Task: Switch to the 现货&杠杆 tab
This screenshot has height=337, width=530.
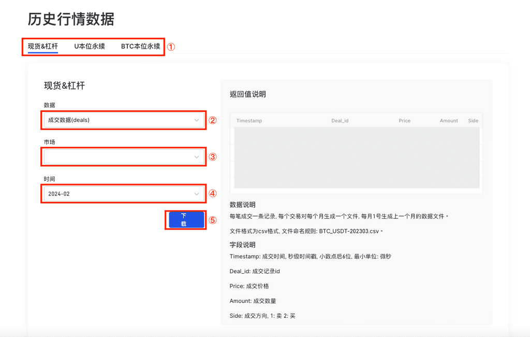Action: pyautogui.click(x=43, y=46)
